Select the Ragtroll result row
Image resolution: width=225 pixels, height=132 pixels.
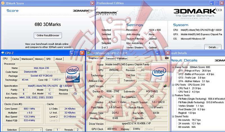point(187,113)
